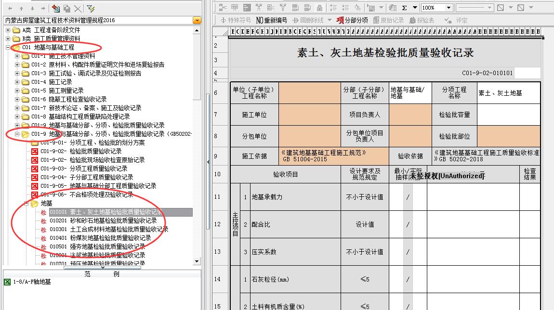554x310 pixels.
Task: Click the add new form icon
Action: click(56, 9)
